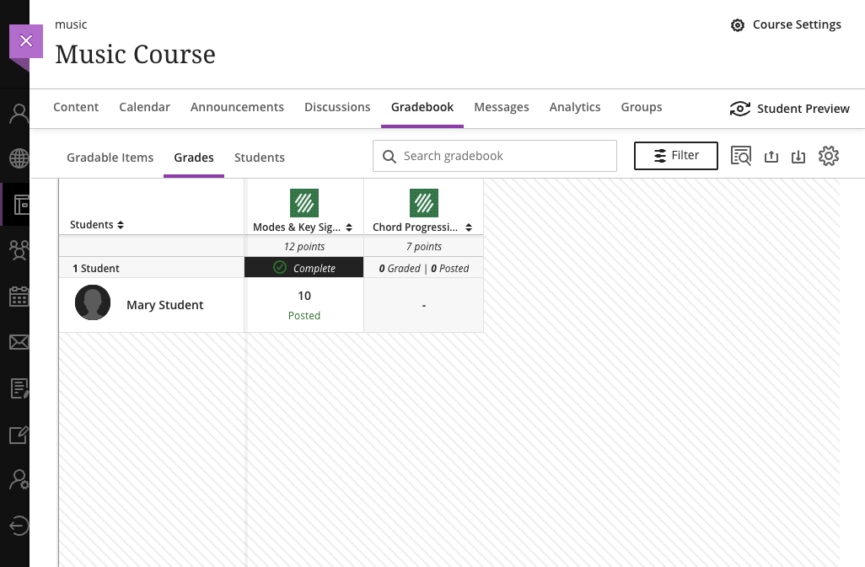Open the Activity Stream globe icon

tap(19, 158)
